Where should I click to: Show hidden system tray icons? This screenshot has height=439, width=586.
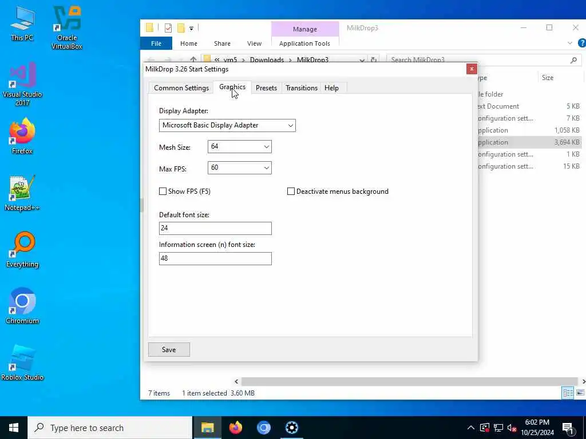click(x=471, y=428)
